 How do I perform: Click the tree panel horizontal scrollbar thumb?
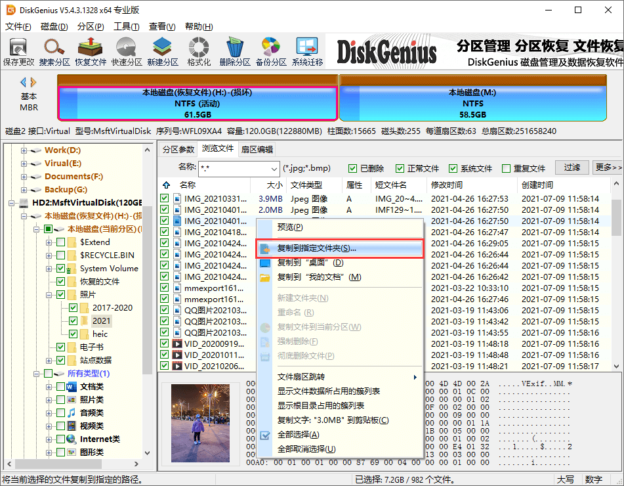[x=58, y=464]
